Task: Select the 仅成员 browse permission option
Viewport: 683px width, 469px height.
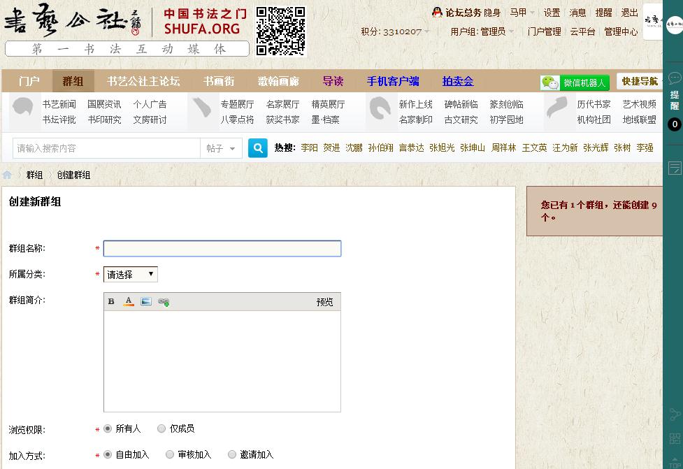Action: coord(161,428)
